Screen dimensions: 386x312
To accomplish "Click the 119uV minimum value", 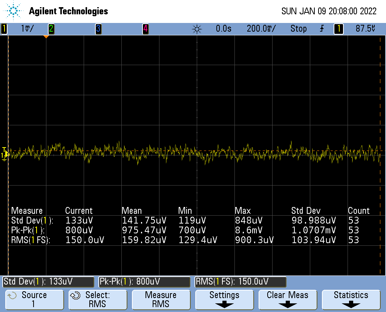I will 192,220.
